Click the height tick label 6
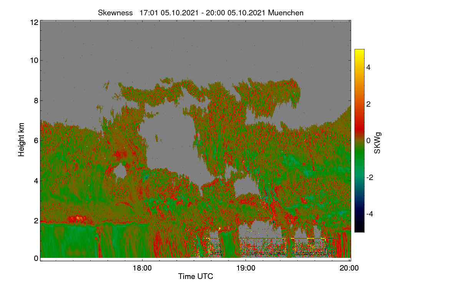Image resolution: width=461 pixels, height=307 pixels. [36, 141]
